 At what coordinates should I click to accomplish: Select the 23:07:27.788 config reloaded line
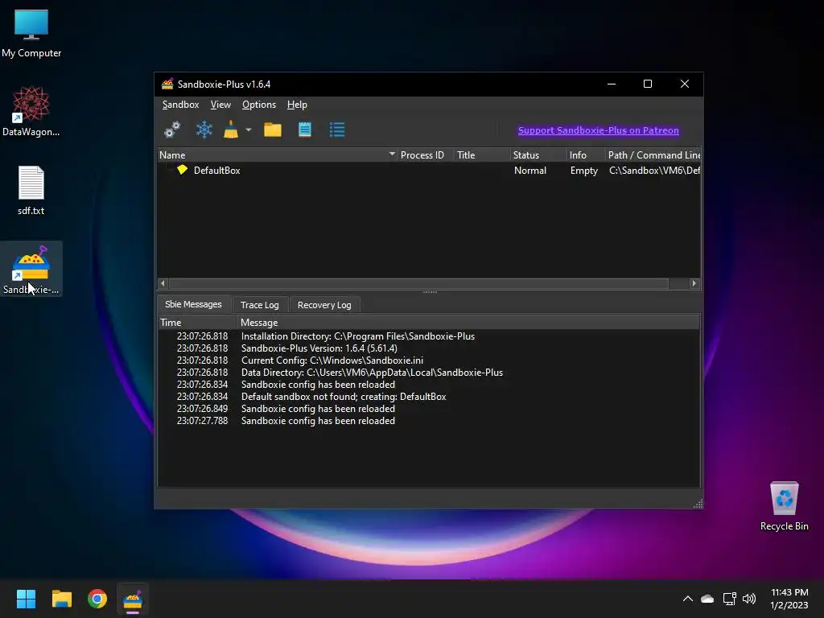pos(429,421)
